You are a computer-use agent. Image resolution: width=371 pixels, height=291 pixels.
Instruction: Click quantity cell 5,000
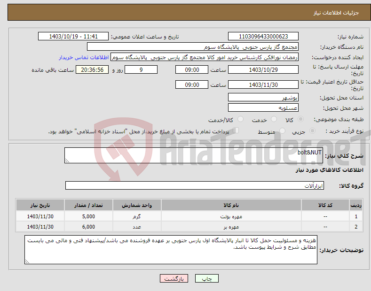click(88, 216)
